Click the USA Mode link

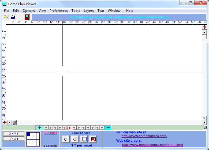pos(50,133)
